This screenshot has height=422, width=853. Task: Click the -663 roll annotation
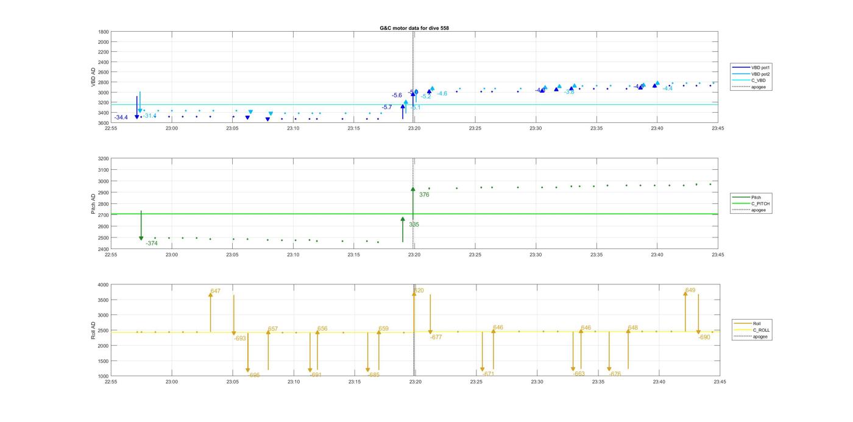coord(579,374)
